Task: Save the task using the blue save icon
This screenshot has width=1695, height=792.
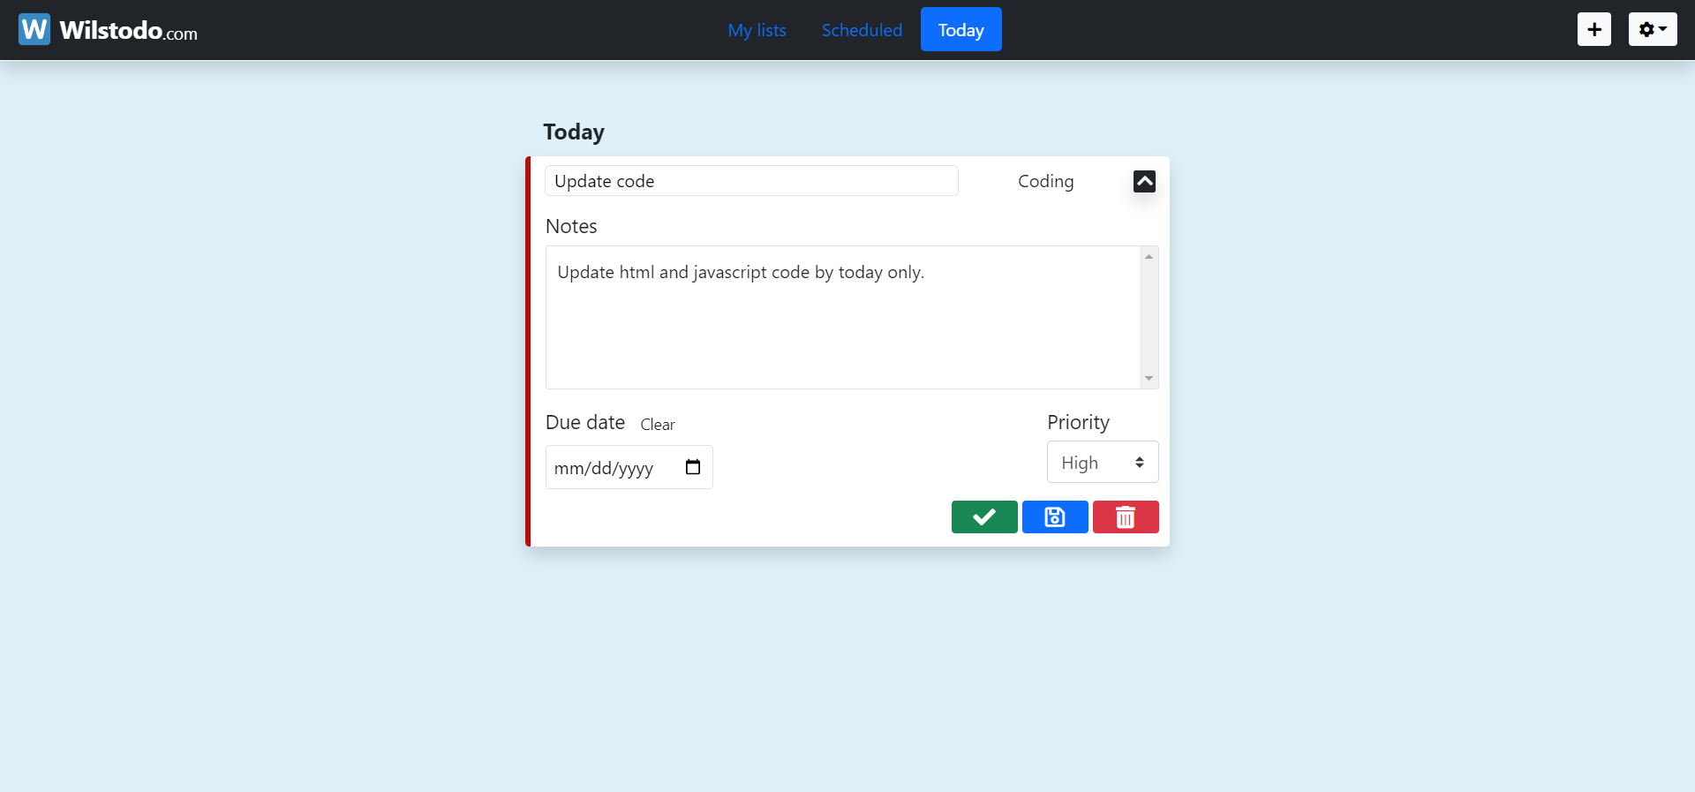Action: pyautogui.click(x=1054, y=517)
